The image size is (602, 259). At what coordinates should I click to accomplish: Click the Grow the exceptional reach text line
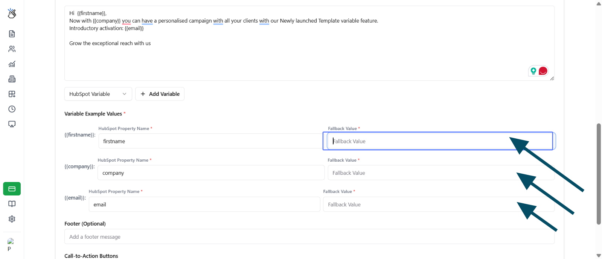point(110,43)
